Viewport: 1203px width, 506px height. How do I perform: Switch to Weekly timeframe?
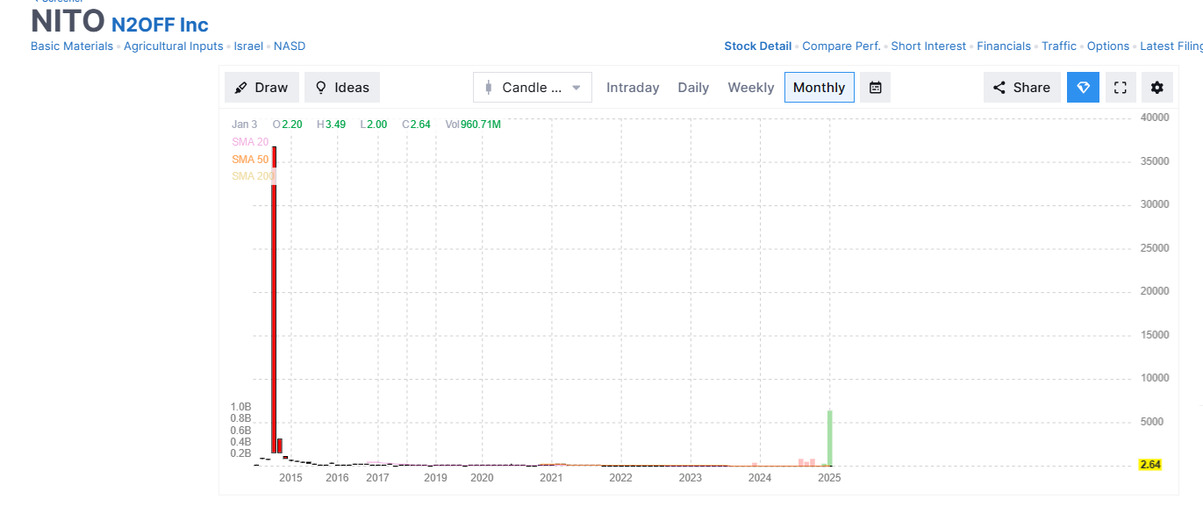point(751,88)
